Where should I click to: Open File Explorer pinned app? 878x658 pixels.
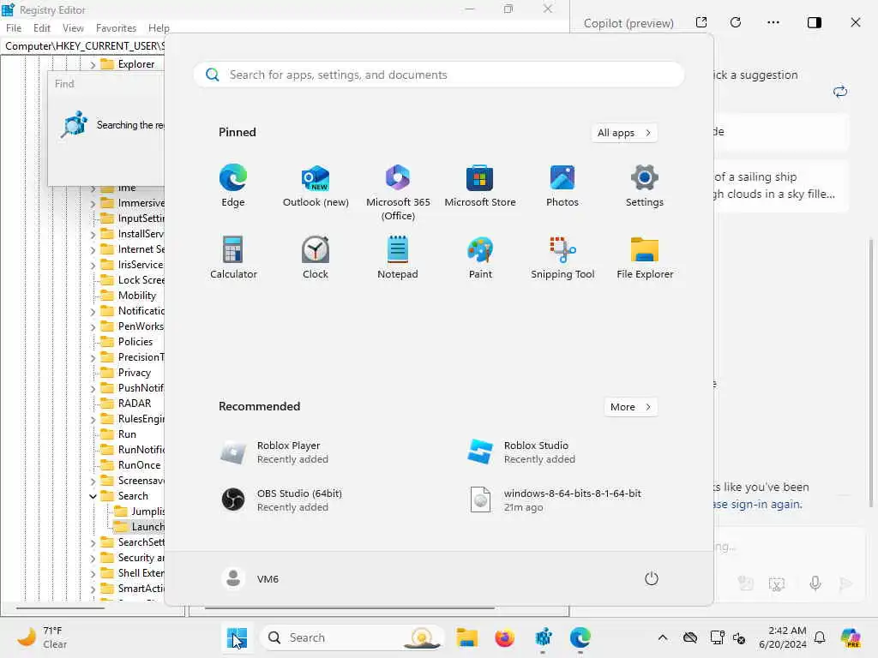(x=645, y=257)
